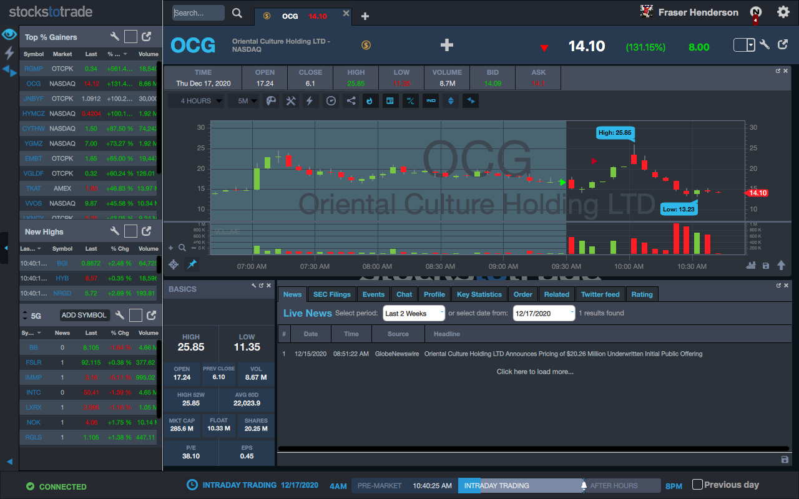Open New Highs wrench settings
This screenshot has height=499, width=799.
pyautogui.click(x=114, y=231)
